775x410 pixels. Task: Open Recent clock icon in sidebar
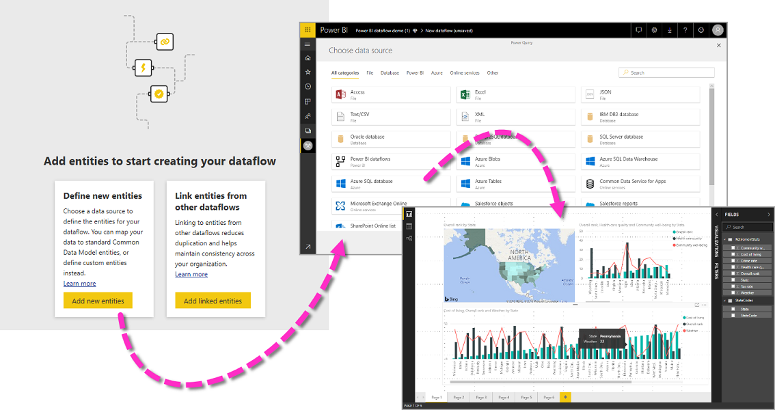[308, 87]
